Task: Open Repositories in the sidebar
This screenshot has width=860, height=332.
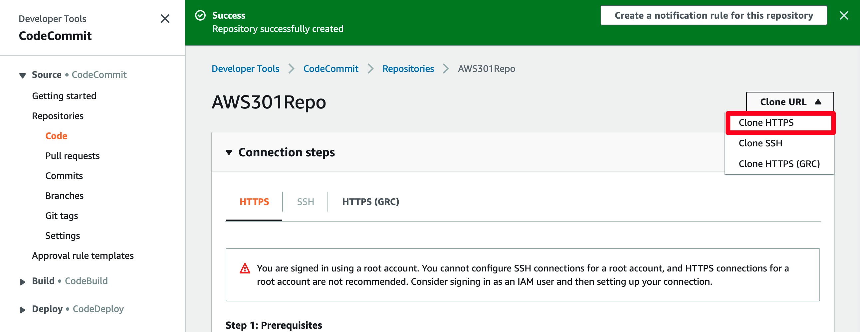Action: coord(58,116)
